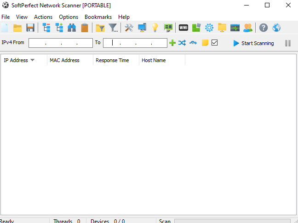Click the globe web icon
298x223 pixels.
[276, 28]
